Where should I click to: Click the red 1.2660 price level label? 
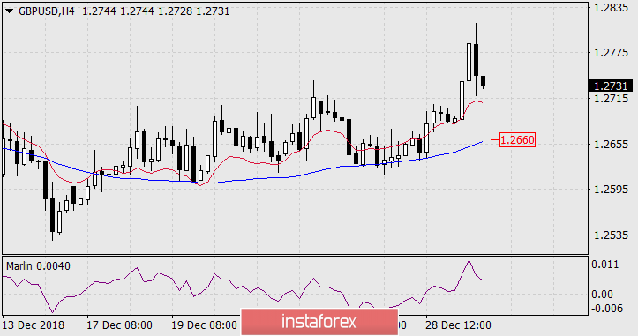click(x=517, y=140)
